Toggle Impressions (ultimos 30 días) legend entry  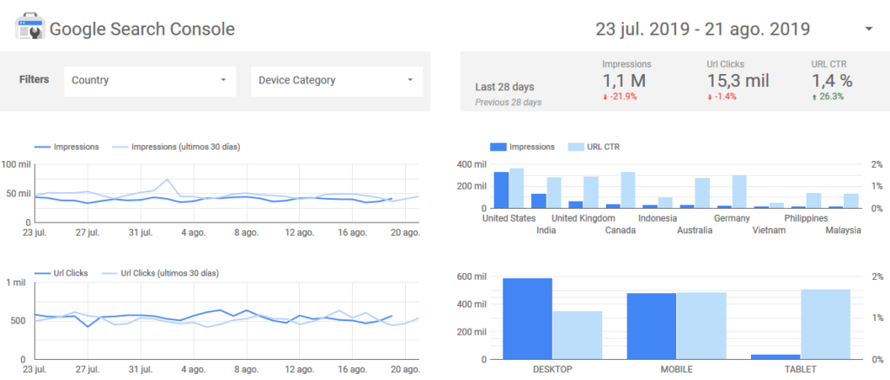pos(176,147)
